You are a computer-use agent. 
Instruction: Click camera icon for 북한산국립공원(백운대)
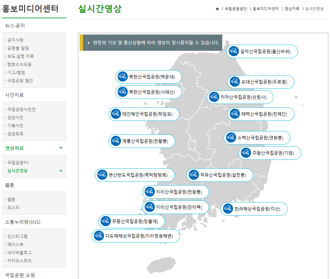[x=122, y=77]
